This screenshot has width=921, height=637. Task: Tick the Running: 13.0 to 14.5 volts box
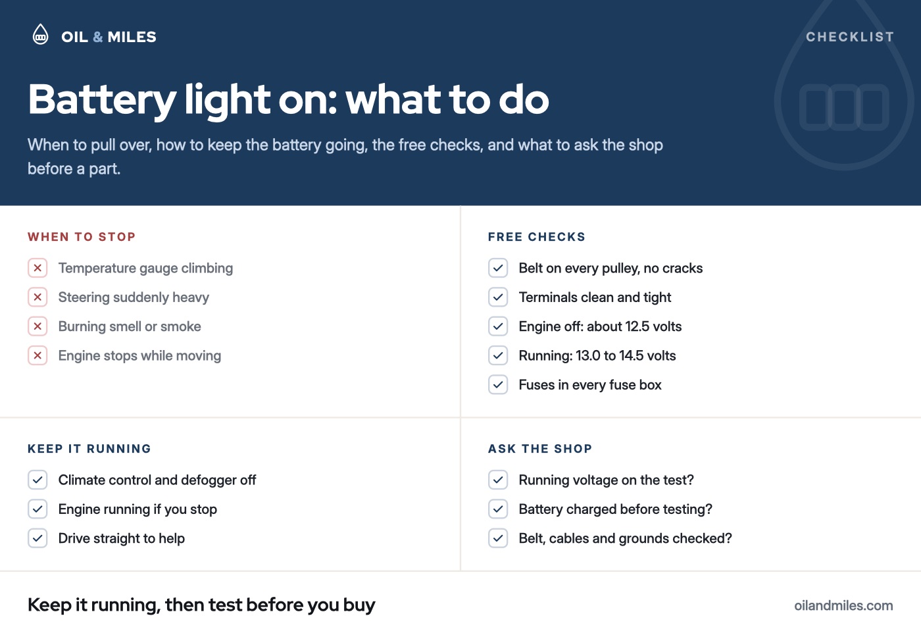coord(498,355)
